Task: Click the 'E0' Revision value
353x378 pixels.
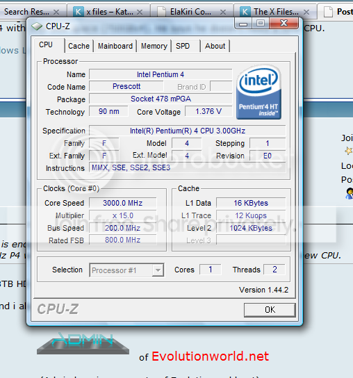Action: [x=268, y=156]
